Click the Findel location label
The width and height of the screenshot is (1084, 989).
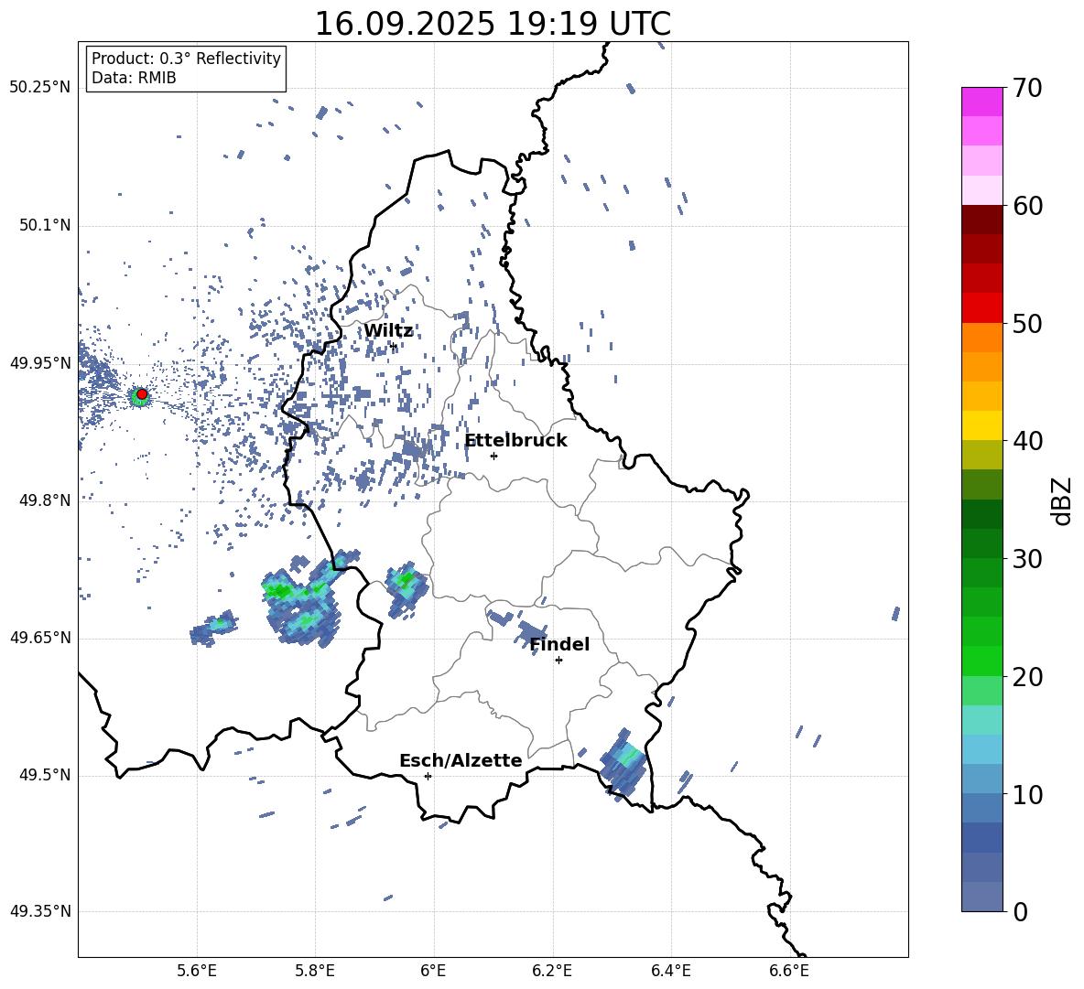click(559, 644)
